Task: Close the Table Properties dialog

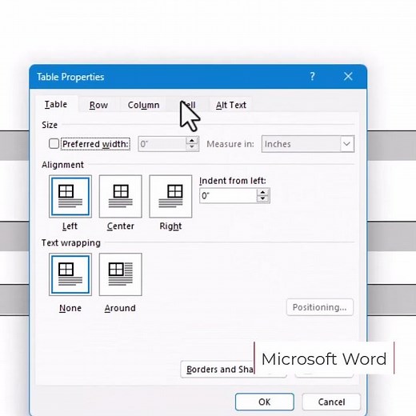Action: tap(348, 77)
